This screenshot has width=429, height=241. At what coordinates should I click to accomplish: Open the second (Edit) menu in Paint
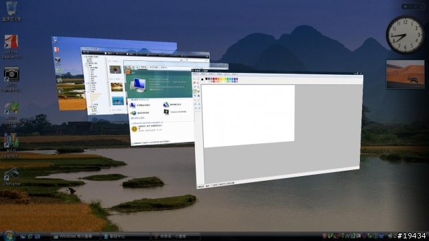coord(204,74)
